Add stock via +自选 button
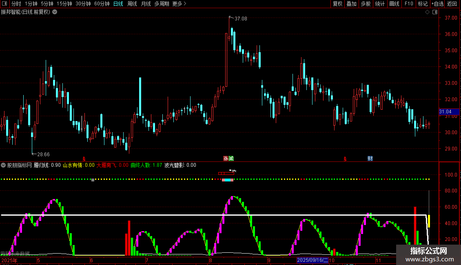Viewport: 461px width, 265px height. (x=437, y=4)
